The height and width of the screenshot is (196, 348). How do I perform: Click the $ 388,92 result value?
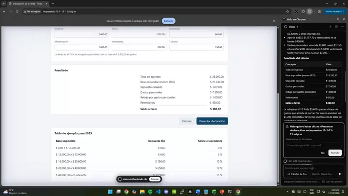[215, 109]
